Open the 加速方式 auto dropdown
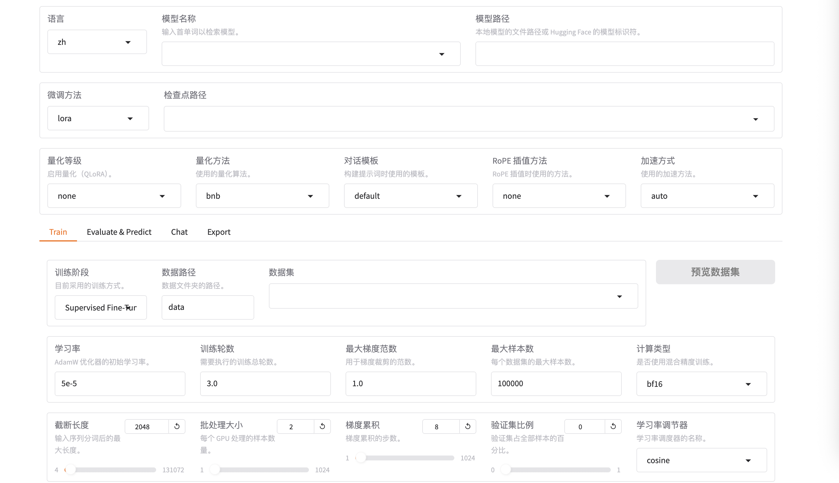Viewport: 839px width, 483px height. coord(707,196)
